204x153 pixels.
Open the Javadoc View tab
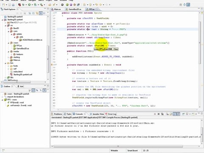97,114
